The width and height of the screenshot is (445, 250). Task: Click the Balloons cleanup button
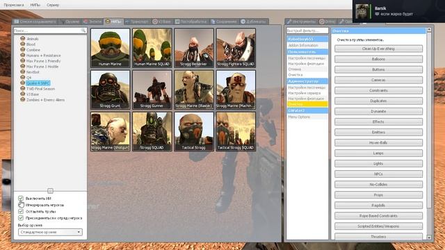point(378,59)
